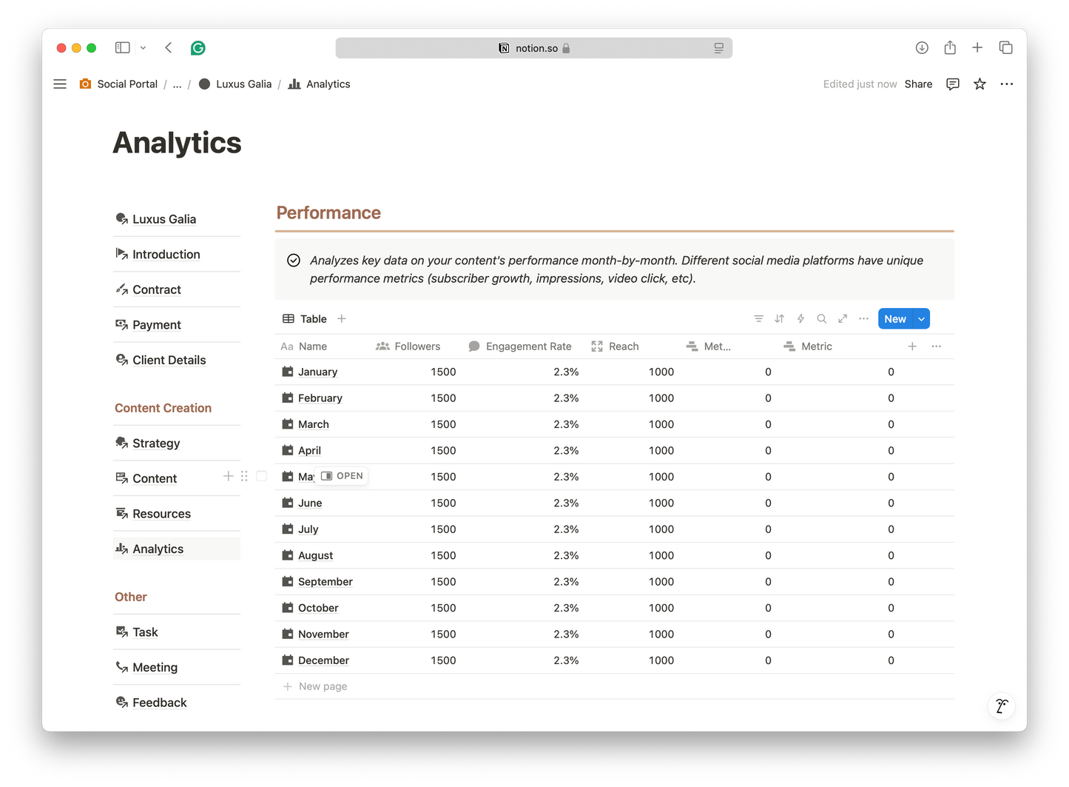Click the Share button

tap(918, 84)
